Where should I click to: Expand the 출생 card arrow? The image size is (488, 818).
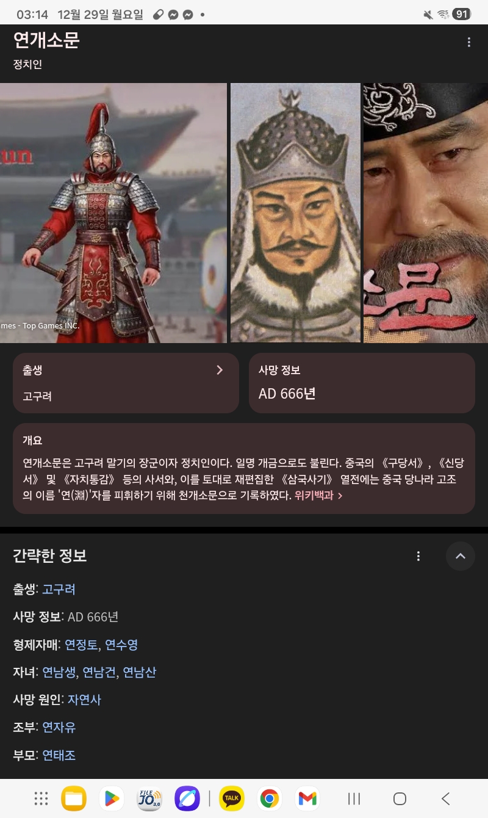coord(220,370)
